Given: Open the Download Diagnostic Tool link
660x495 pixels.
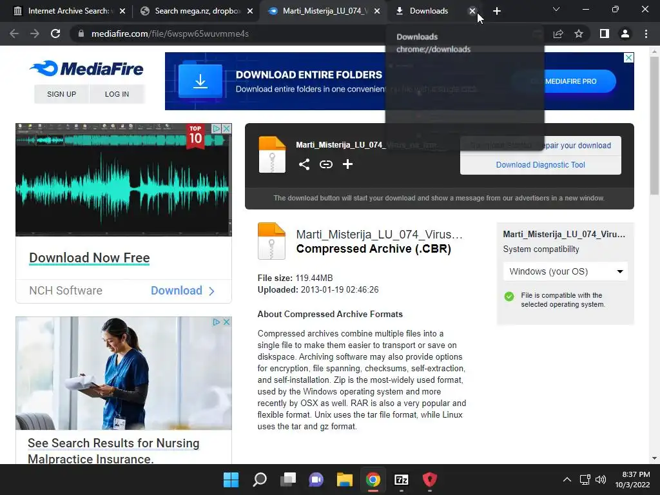Looking at the screenshot, I should click(541, 165).
